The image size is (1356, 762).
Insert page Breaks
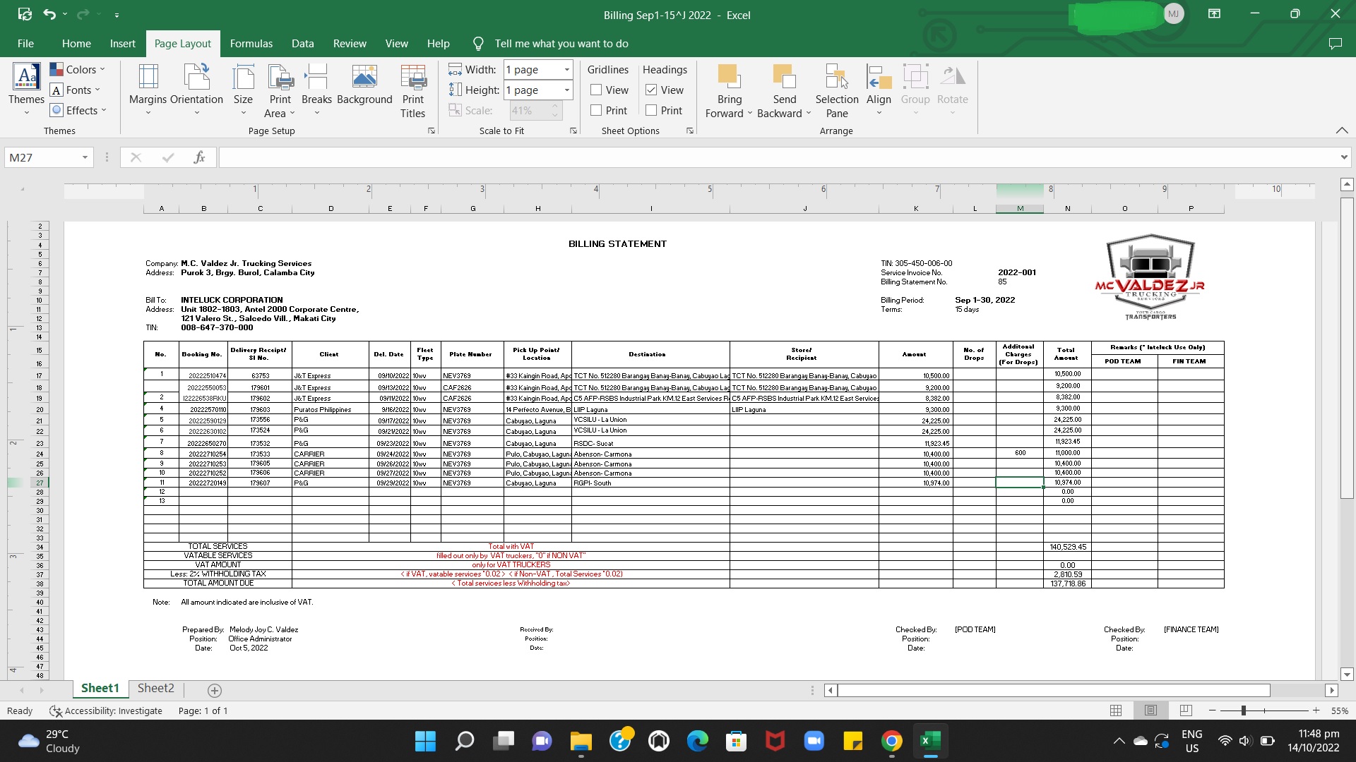coord(316,90)
